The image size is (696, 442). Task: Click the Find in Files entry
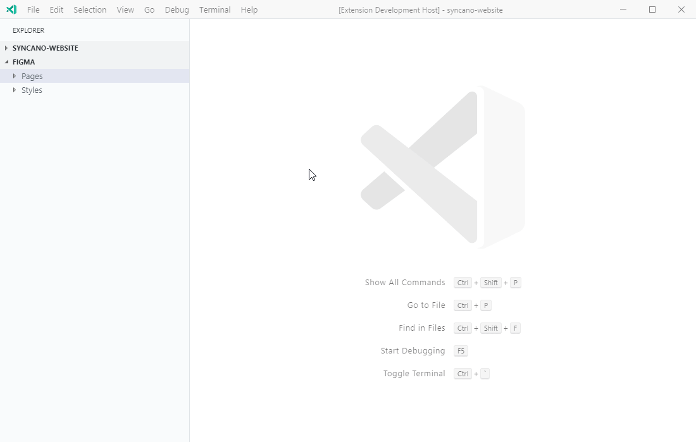pos(422,328)
